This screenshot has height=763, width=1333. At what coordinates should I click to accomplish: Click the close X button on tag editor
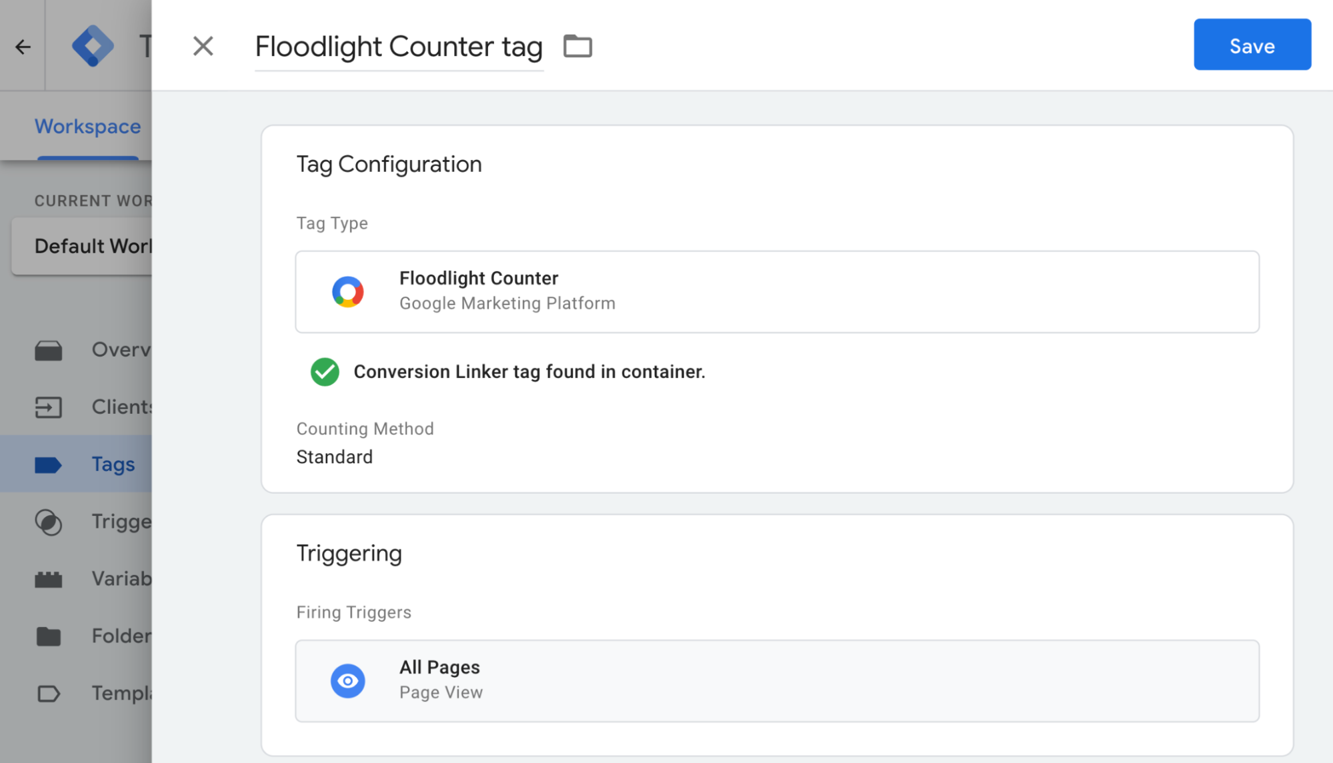pyautogui.click(x=202, y=46)
